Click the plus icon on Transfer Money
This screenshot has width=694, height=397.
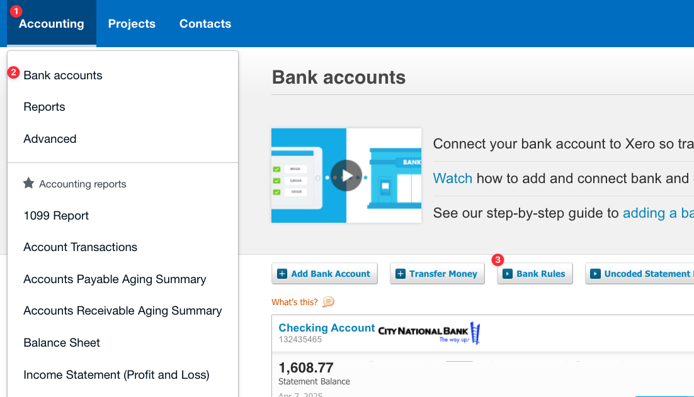click(400, 273)
